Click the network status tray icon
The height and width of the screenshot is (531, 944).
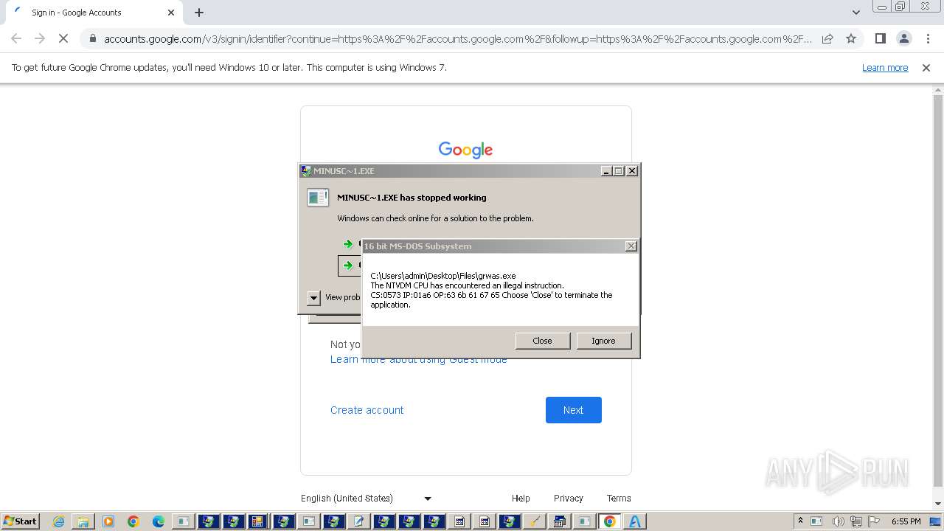[856, 521]
